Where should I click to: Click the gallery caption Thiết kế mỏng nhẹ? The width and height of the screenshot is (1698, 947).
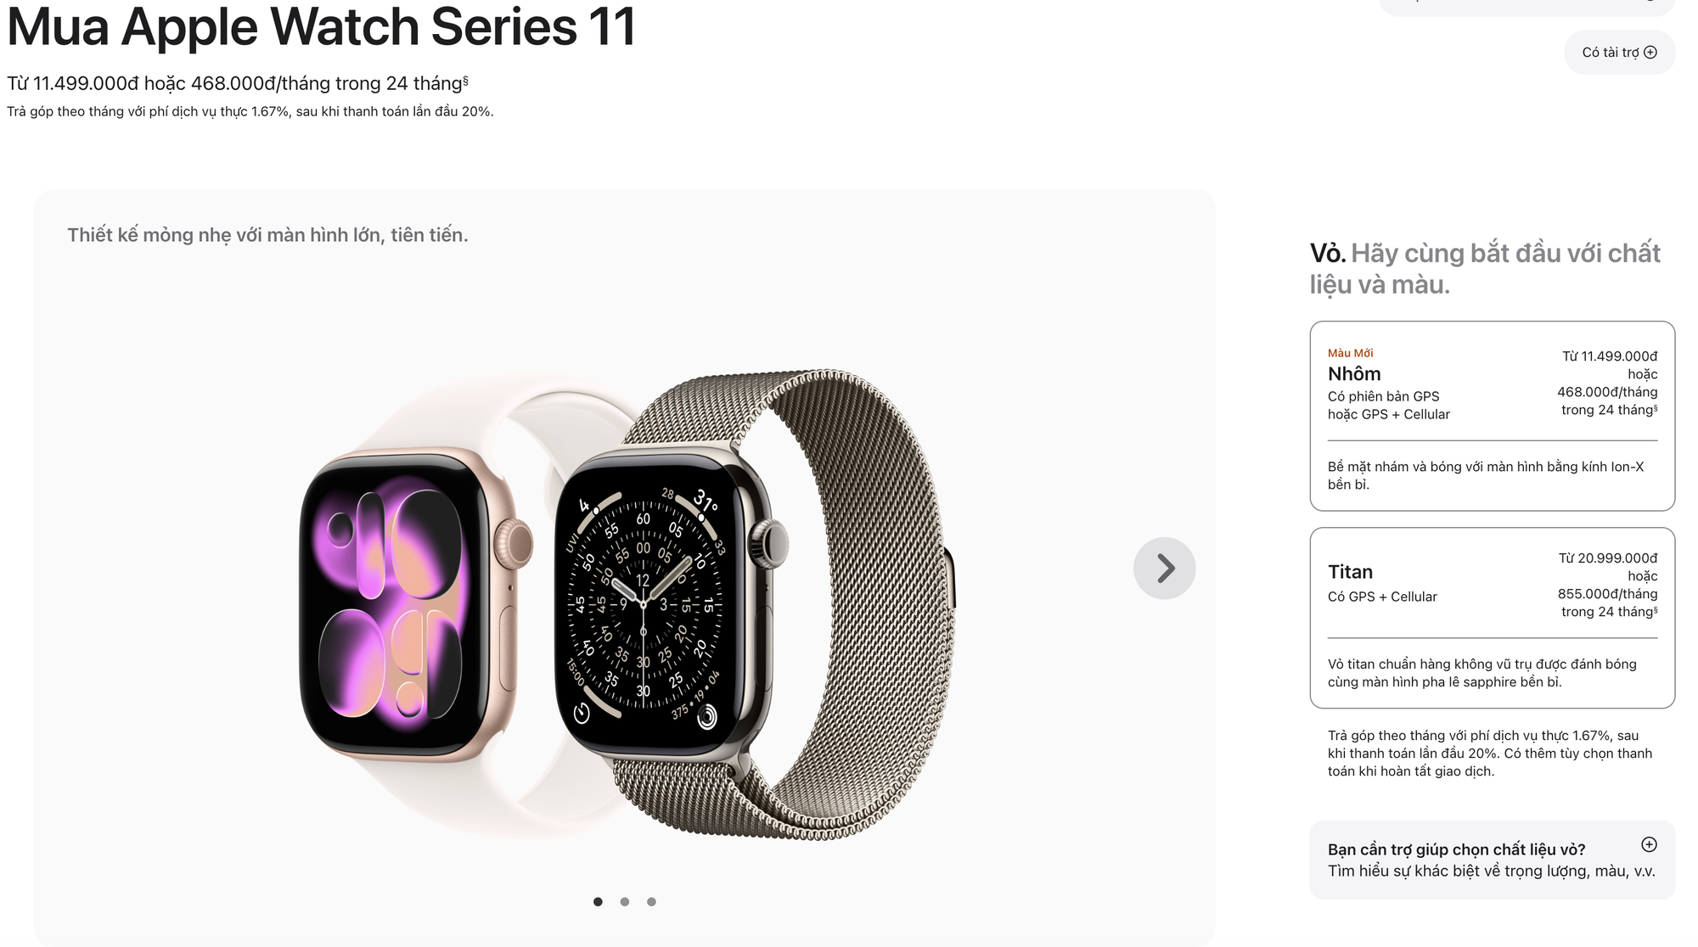click(267, 235)
